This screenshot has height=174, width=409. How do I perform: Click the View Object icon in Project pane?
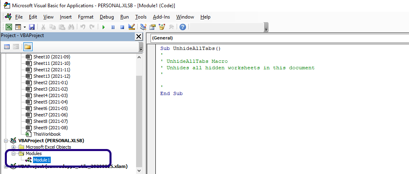[x=16, y=47]
